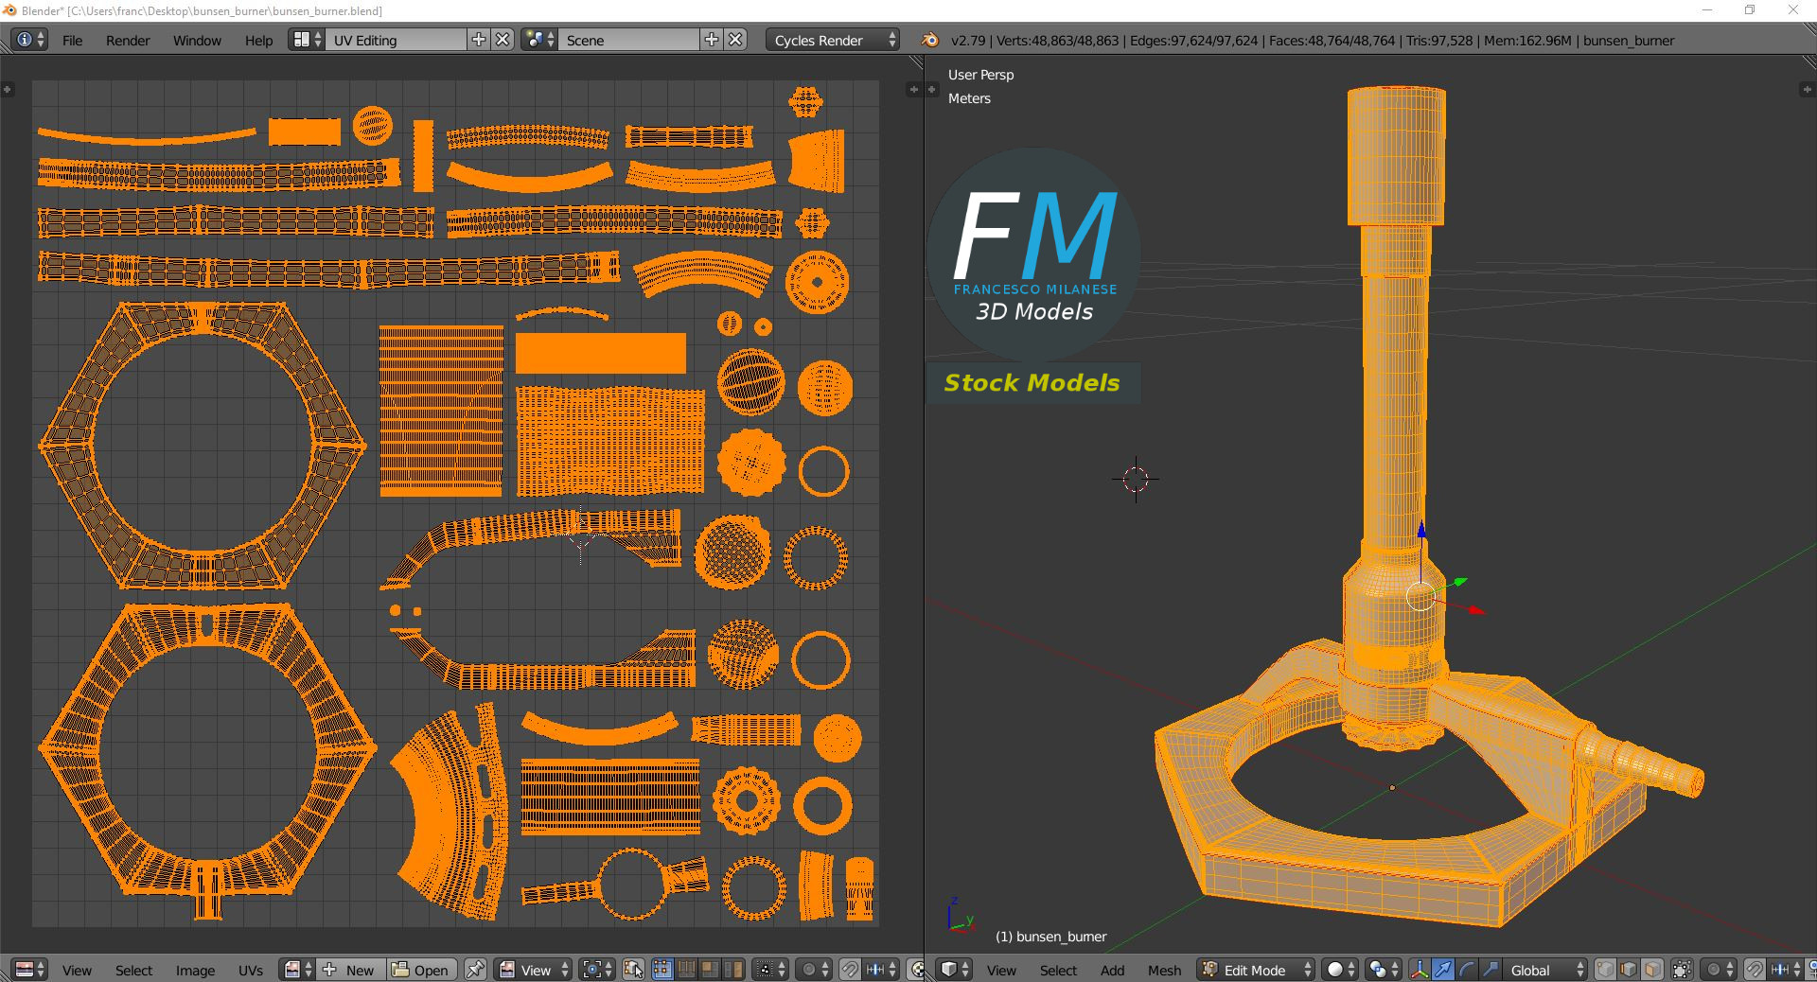Toggle UV and mesh selection sync

click(x=634, y=970)
